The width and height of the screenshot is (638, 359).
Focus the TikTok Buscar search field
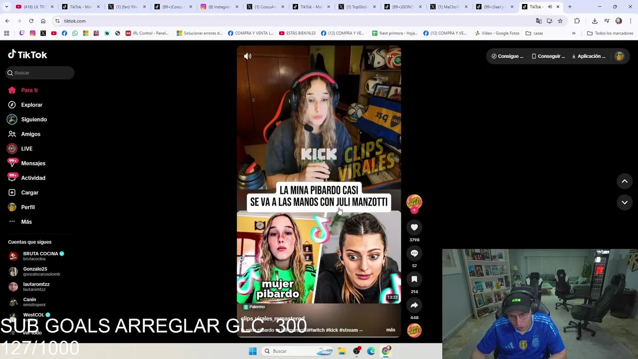tap(40, 73)
